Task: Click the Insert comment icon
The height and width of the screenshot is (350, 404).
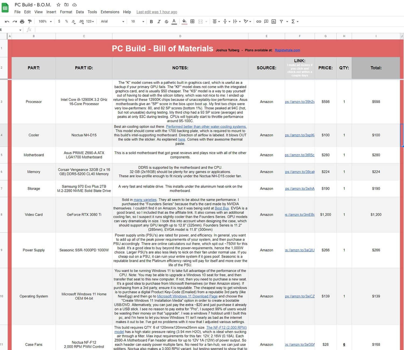Action: 266,22
